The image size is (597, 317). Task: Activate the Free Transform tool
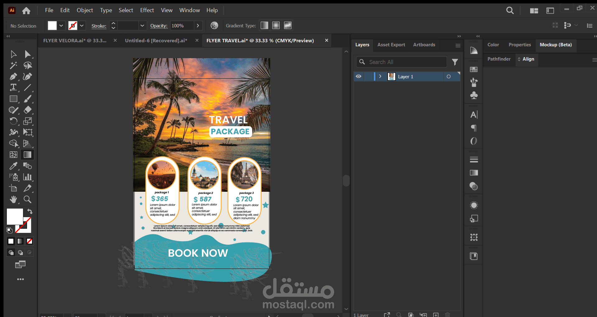pyautogui.click(x=28, y=132)
